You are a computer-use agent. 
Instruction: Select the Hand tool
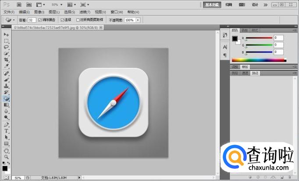(x=6, y=150)
